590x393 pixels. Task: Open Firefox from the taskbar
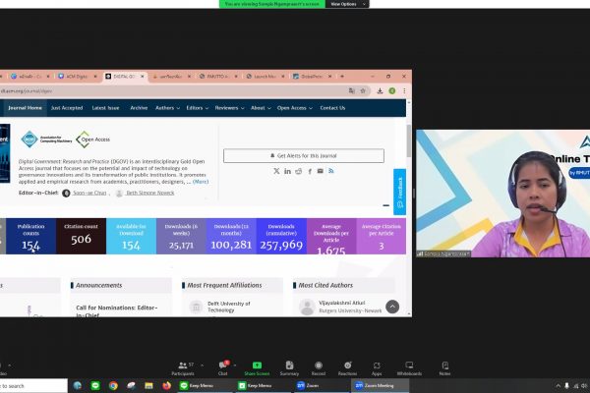[x=166, y=385]
